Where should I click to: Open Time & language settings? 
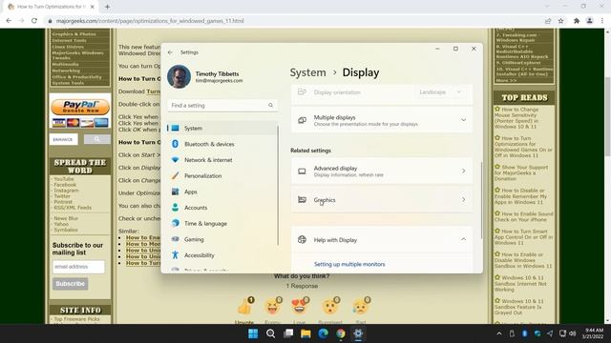click(x=222, y=224)
